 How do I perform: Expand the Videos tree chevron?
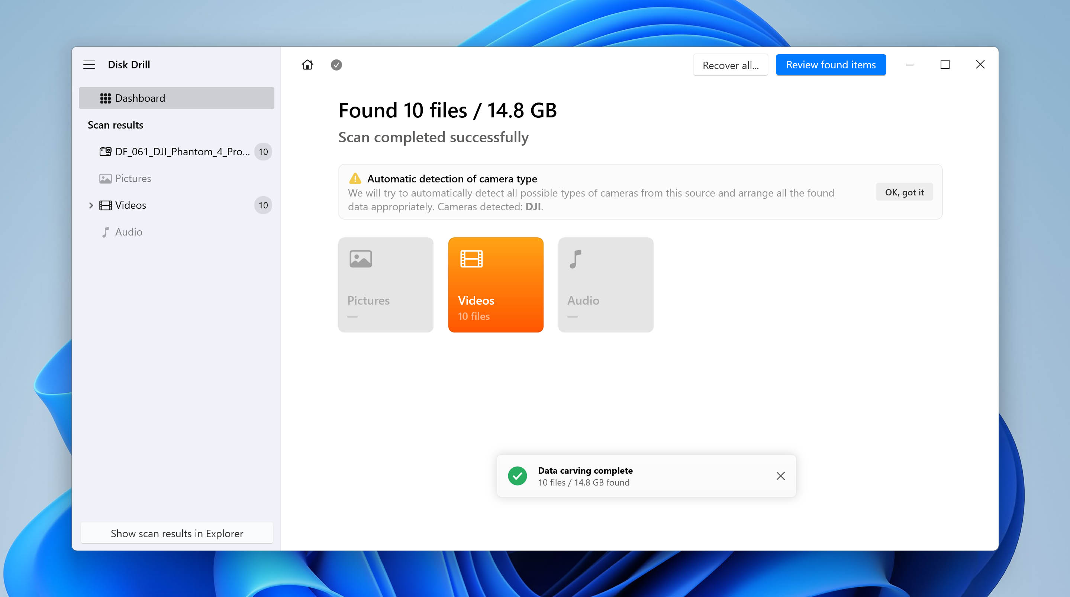[91, 205]
